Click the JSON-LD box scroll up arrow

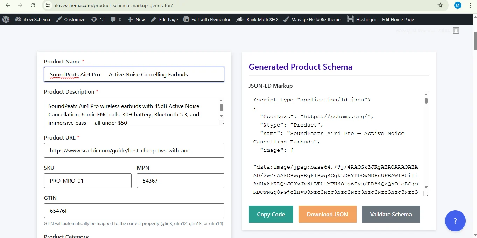click(x=426, y=95)
